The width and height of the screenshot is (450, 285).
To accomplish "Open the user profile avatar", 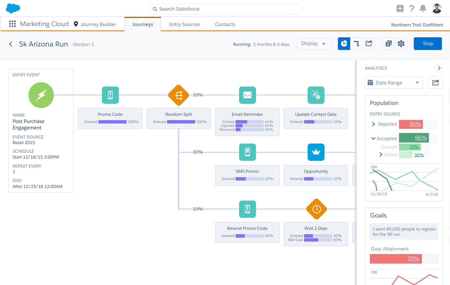I will [x=437, y=8].
